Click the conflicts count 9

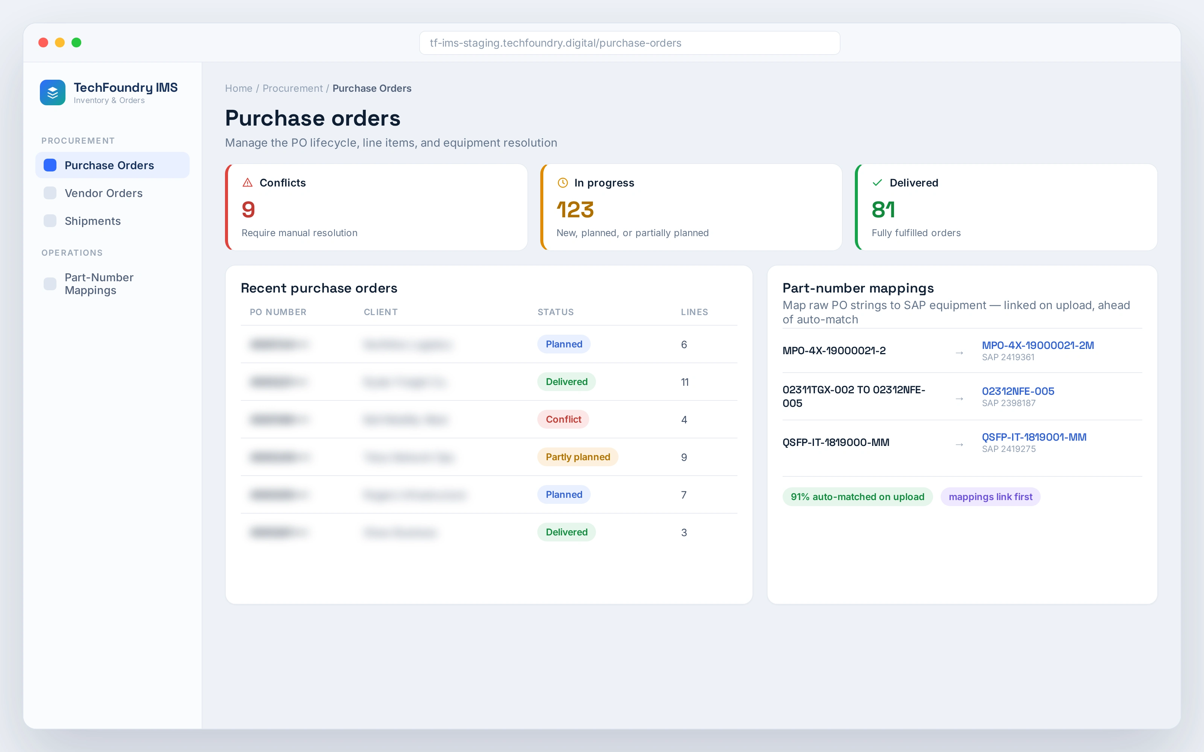[x=248, y=209]
